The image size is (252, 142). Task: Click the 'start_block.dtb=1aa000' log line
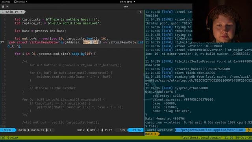point(180,73)
